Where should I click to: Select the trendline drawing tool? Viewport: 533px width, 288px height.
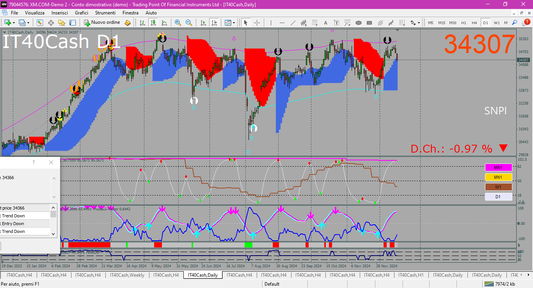click(x=293, y=23)
